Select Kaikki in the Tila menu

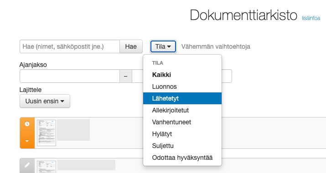tap(182, 75)
